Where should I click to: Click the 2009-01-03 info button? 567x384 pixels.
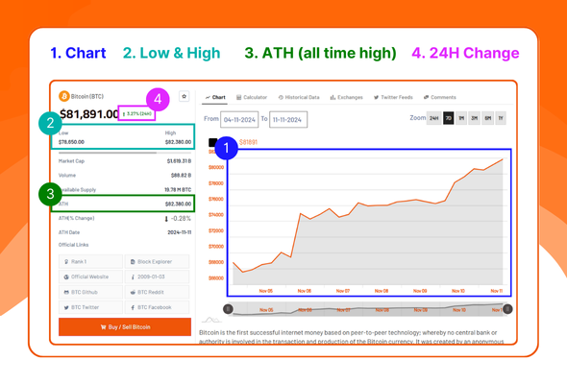click(157, 276)
